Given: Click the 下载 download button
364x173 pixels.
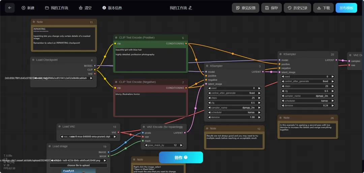Looking at the screenshot, I should point(323,8).
